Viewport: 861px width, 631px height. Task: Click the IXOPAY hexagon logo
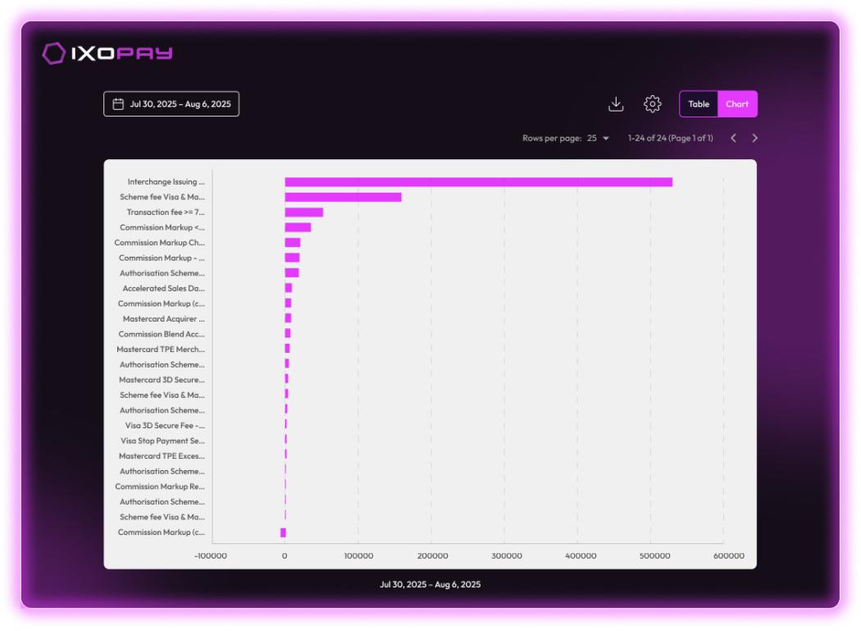tap(54, 53)
